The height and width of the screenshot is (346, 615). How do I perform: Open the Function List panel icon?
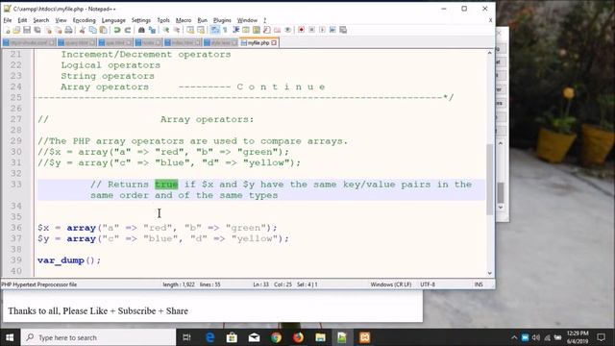coord(267,30)
